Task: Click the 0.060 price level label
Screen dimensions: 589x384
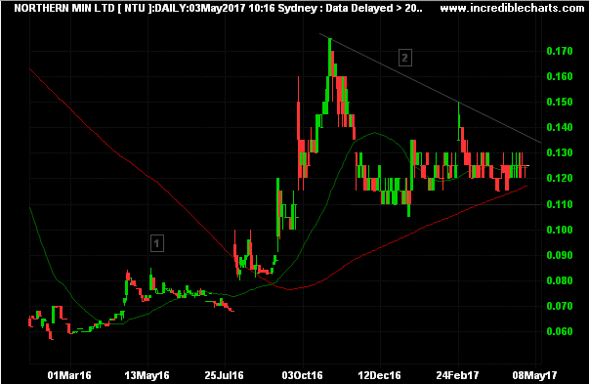Action: 560,331
